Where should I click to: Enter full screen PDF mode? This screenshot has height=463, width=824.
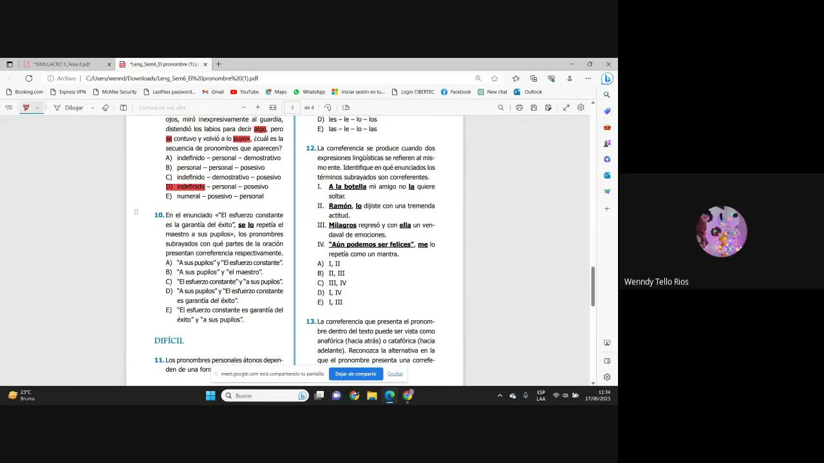(x=566, y=107)
